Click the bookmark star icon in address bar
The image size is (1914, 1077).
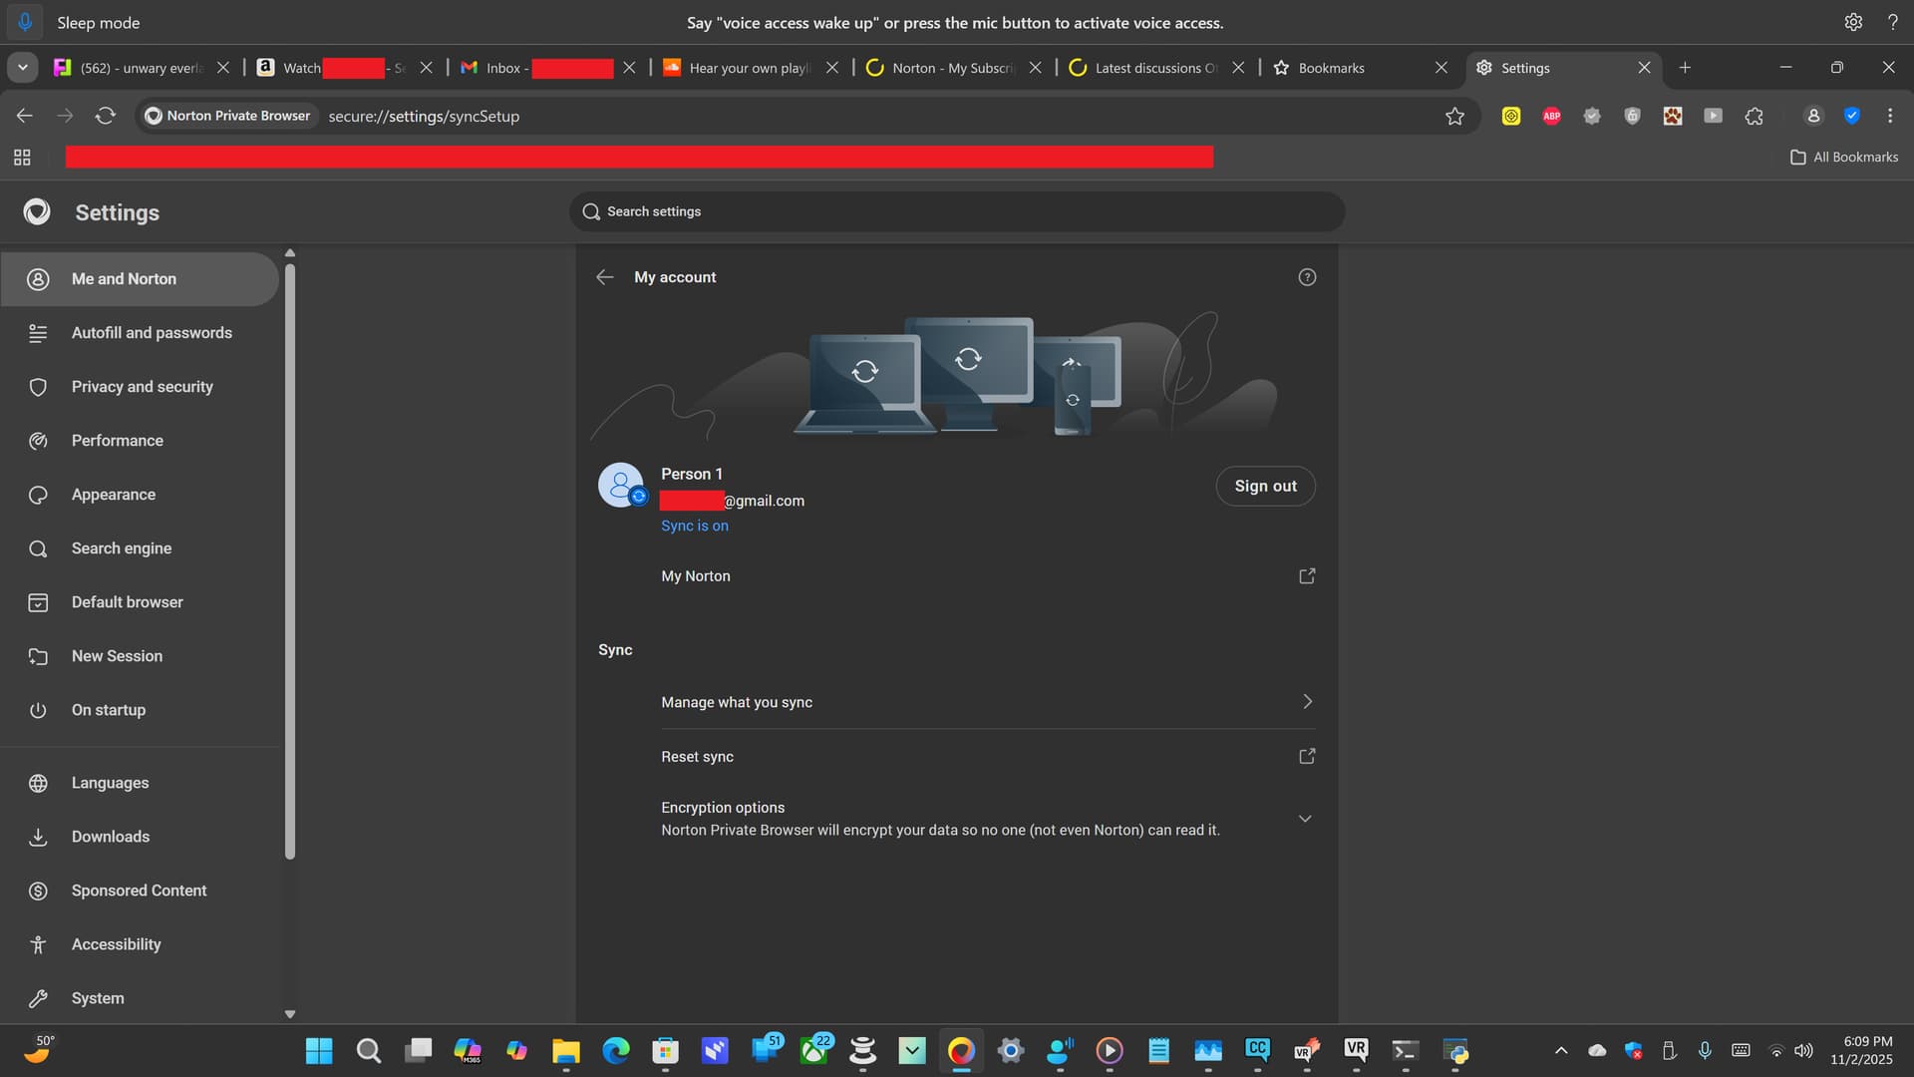click(1454, 117)
